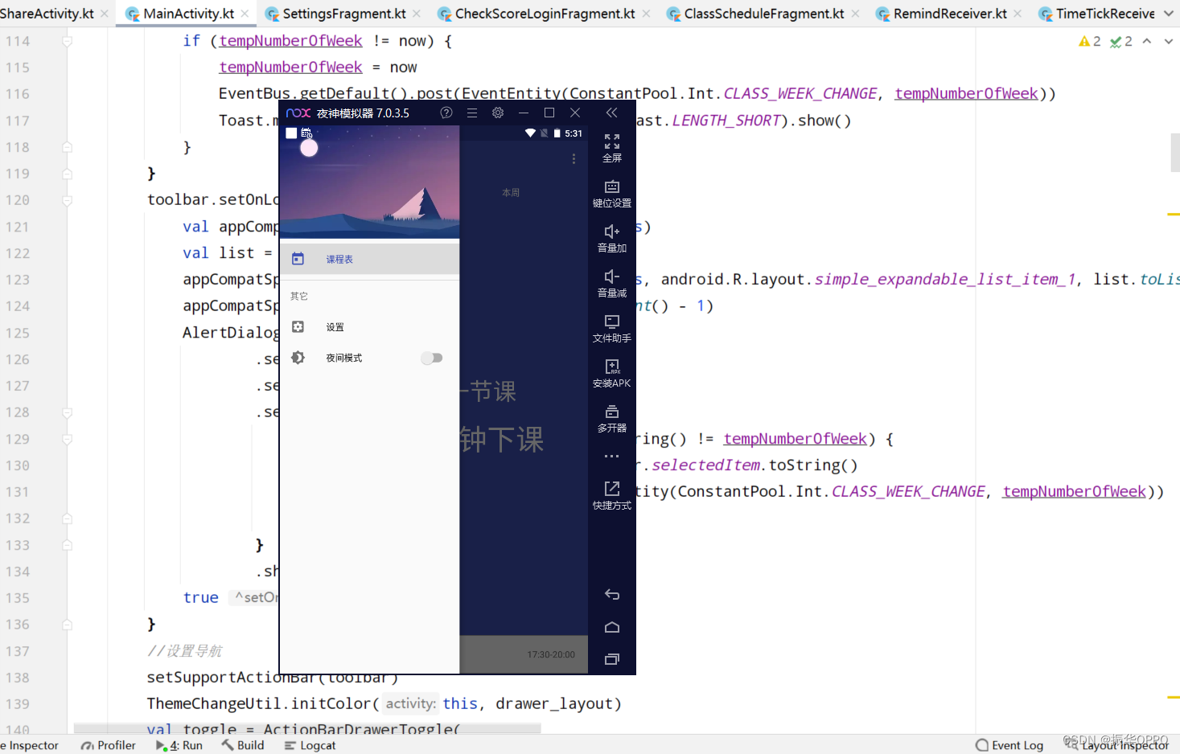This screenshot has height=754, width=1180.
Task: Click the editor vertical scrollbar thumb
Action: coord(1175,153)
